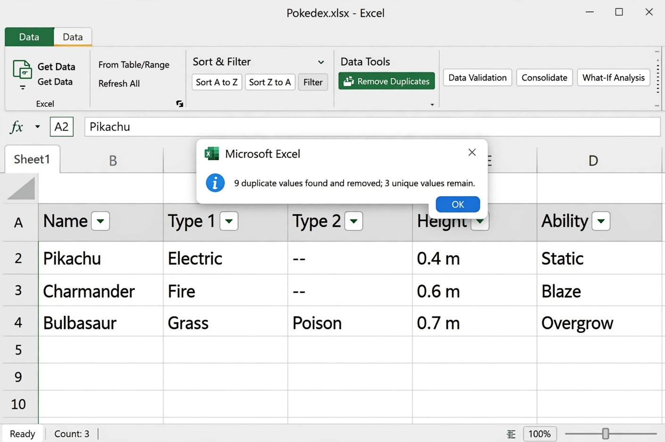This screenshot has width=665, height=442.
Task: Open the small dropdown under Get Data icon
Action: [22, 88]
